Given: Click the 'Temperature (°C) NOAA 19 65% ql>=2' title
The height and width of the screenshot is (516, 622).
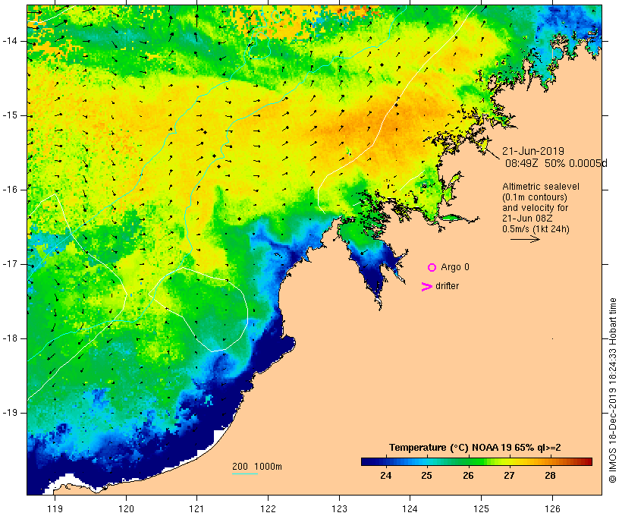Looking at the screenshot, I should [x=475, y=448].
